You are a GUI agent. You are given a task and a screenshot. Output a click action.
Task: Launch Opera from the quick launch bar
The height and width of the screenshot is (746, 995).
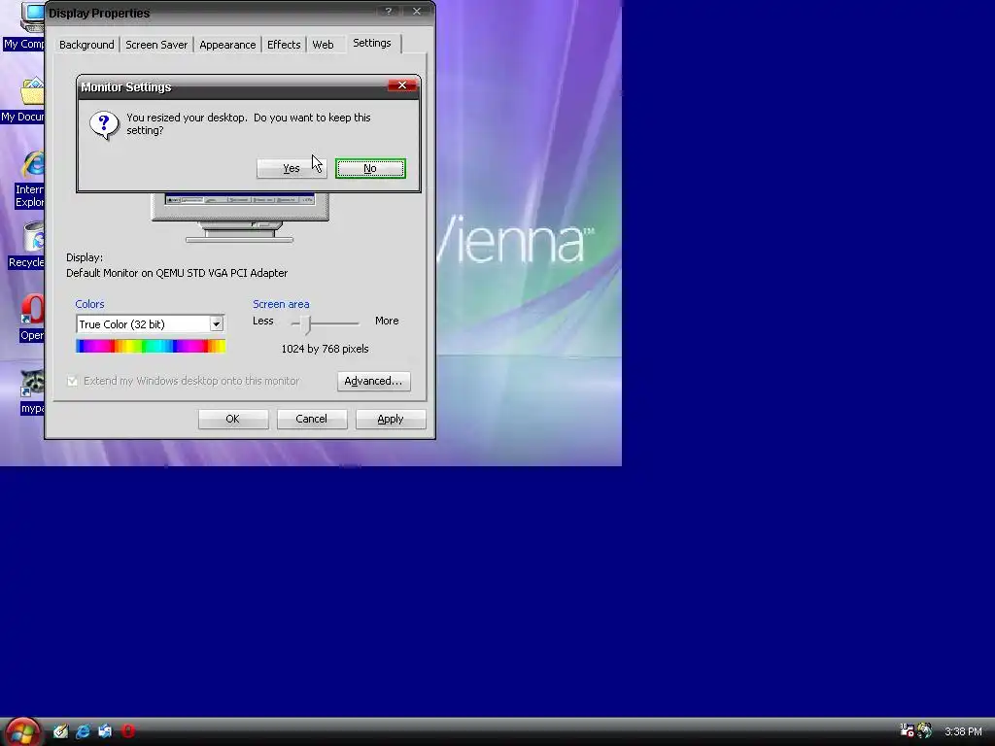tap(128, 731)
